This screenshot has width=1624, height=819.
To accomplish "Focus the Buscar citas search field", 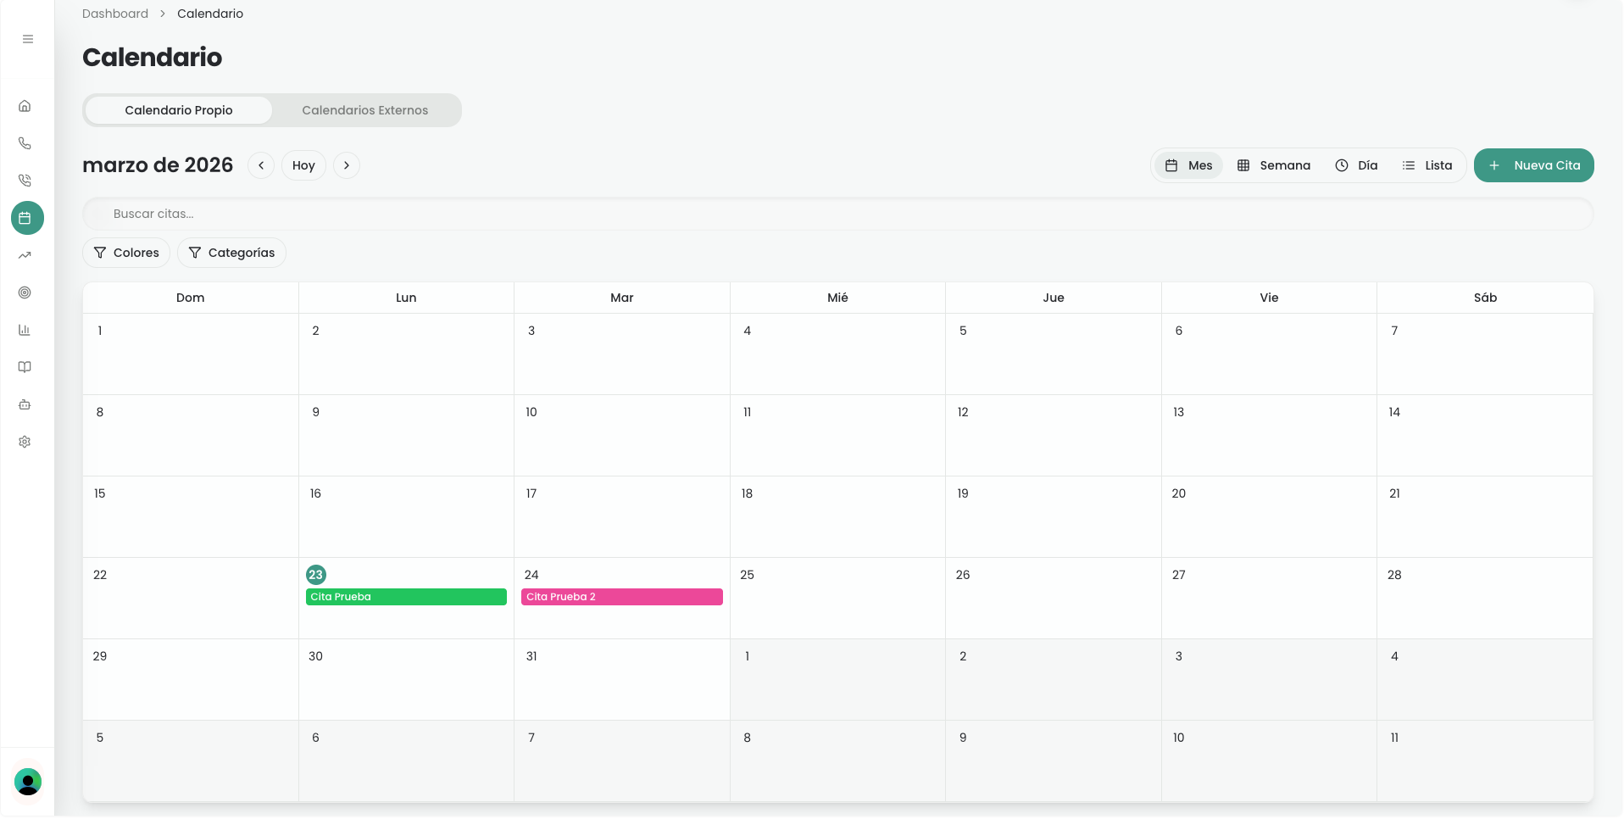I will [838, 214].
